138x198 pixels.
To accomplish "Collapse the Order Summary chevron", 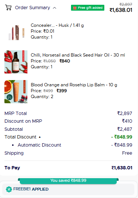I will pyautogui.click(x=55, y=8).
